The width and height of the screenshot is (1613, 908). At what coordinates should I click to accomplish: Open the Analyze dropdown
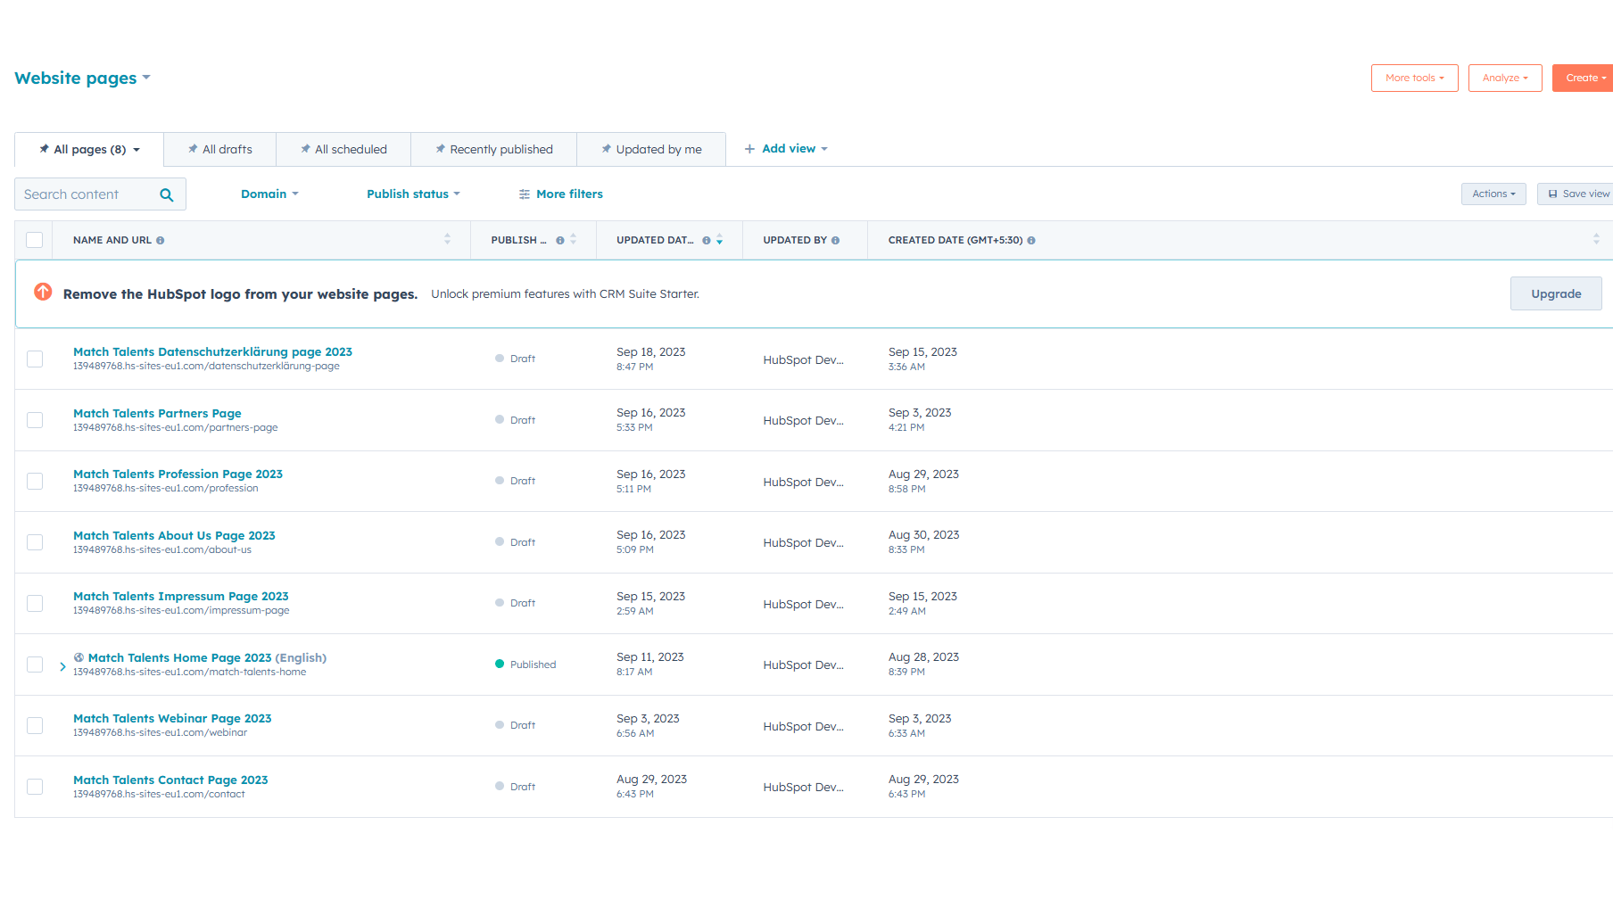(x=1505, y=78)
